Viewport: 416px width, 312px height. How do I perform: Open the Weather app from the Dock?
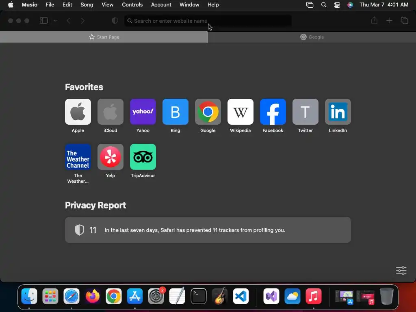coord(292,296)
